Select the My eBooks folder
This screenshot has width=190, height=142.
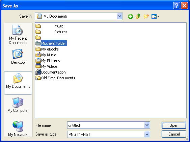47,49
